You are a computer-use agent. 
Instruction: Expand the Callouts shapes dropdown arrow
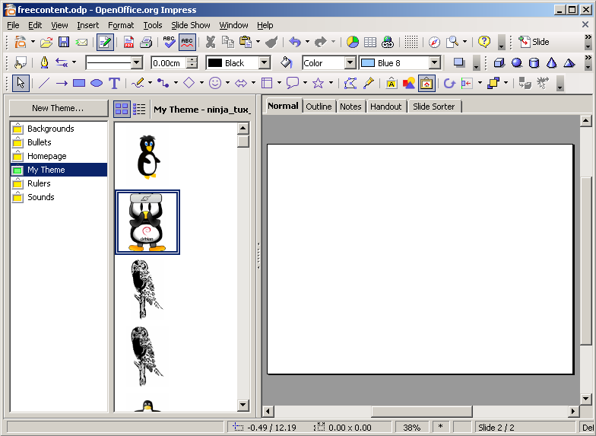306,83
